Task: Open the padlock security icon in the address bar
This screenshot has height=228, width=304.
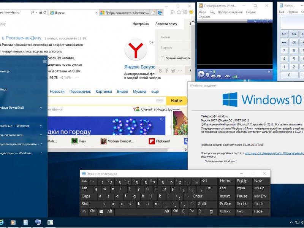Action: 41,12
